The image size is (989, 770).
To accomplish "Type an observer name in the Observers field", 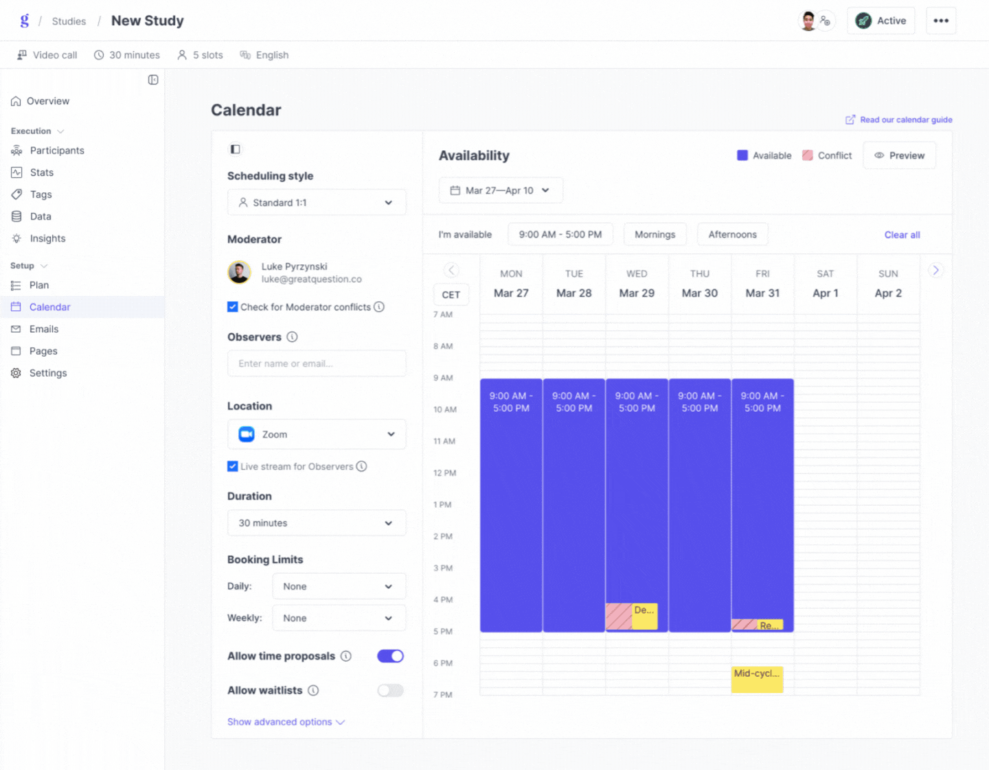I will (316, 363).
